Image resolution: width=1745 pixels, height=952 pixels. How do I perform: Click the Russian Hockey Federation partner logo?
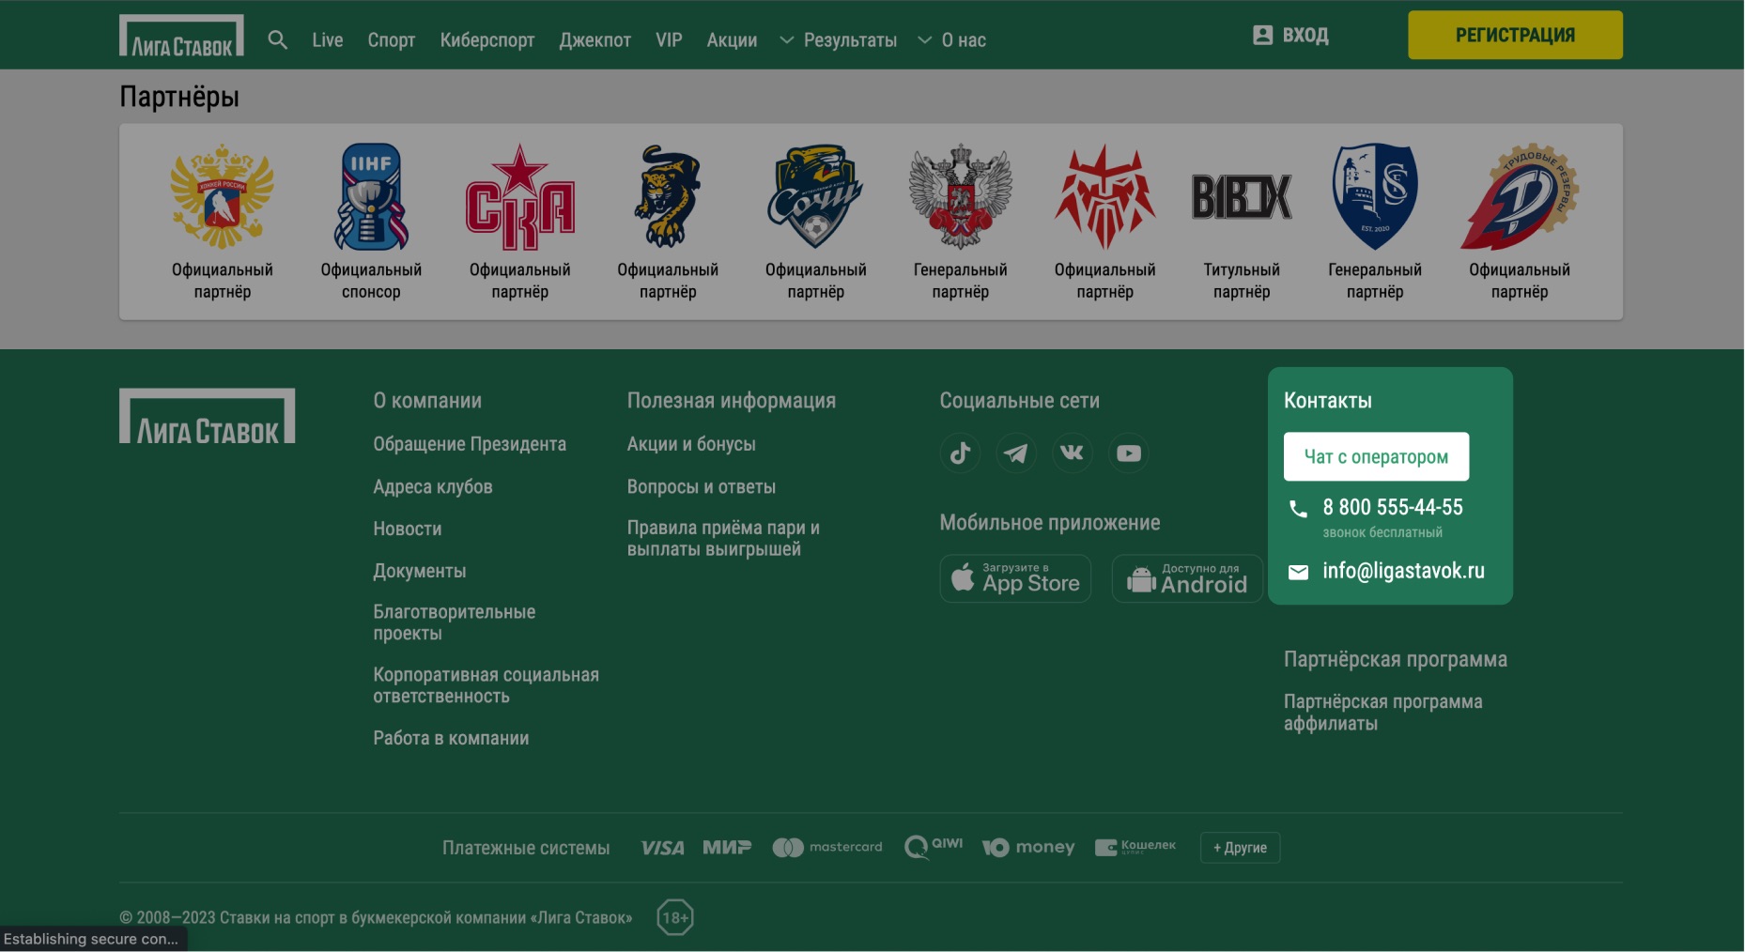pyautogui.click(x=222, y=196)
